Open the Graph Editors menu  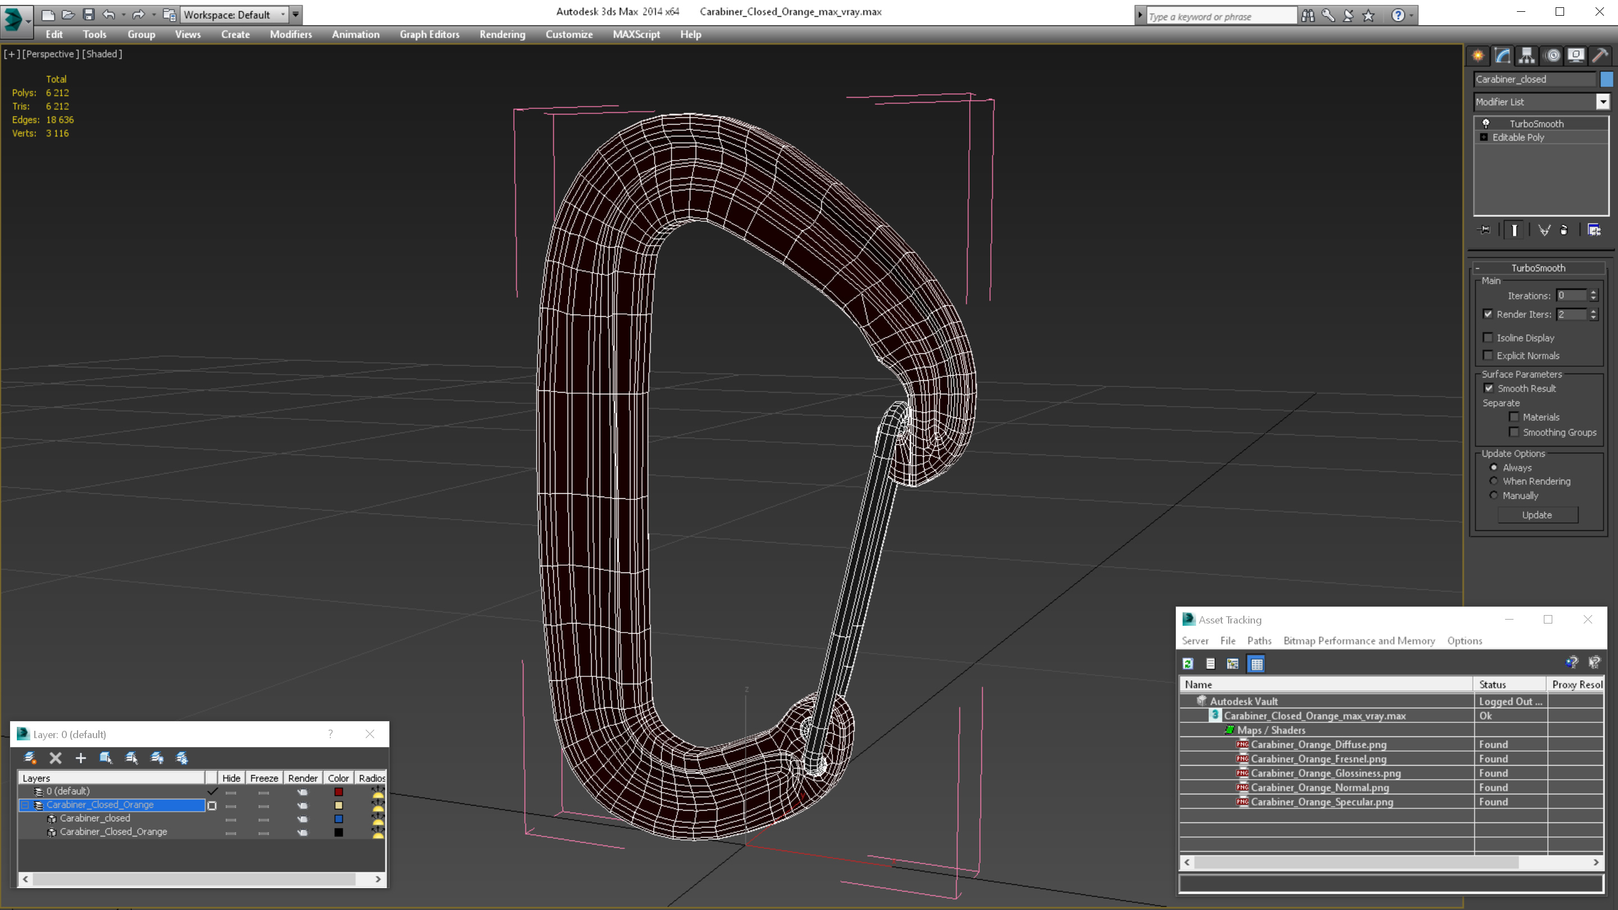coord(430,34)
